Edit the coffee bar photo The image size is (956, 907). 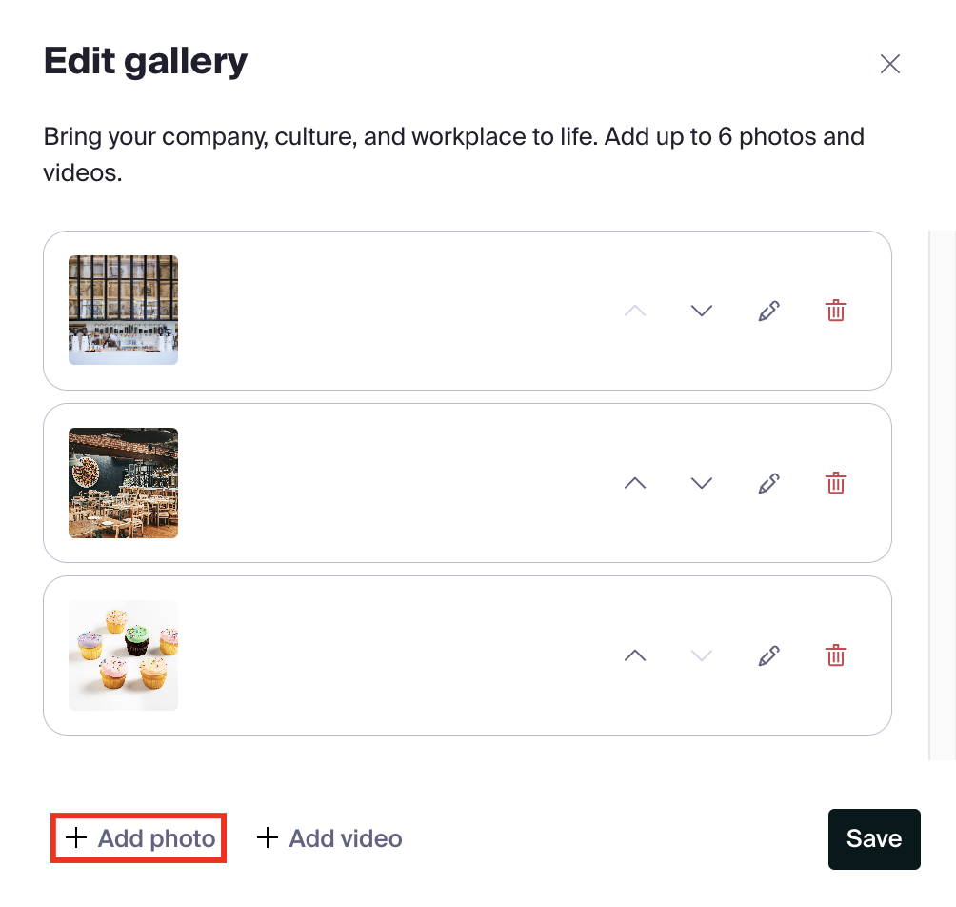(768, 311)
